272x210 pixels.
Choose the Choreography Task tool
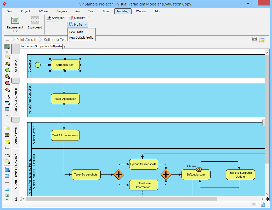click(7, 129)
